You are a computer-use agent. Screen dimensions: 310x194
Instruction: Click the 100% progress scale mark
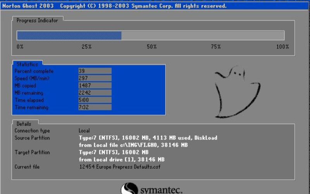282,47
